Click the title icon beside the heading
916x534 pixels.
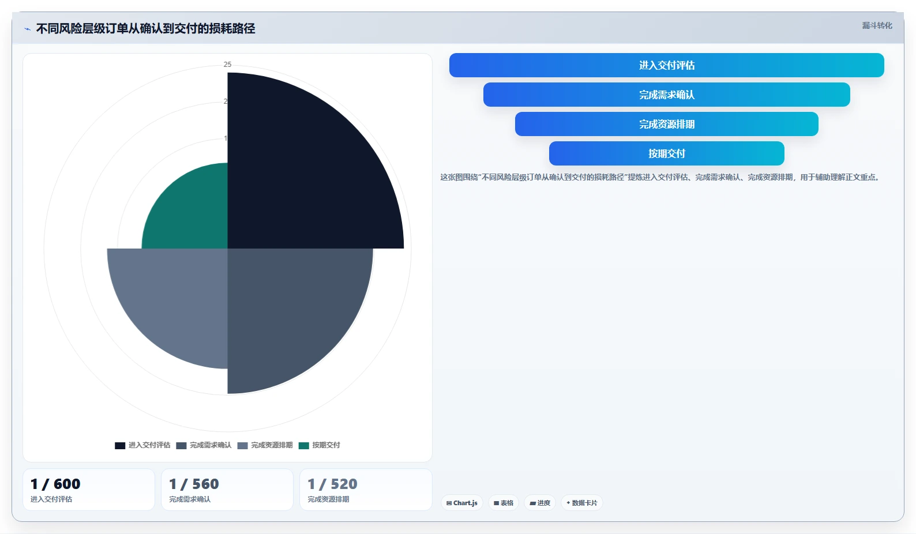(27, 29)
